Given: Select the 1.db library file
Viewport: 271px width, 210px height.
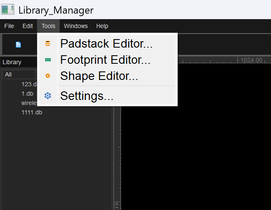Looking at the screenshot, I should click(28, 94).
